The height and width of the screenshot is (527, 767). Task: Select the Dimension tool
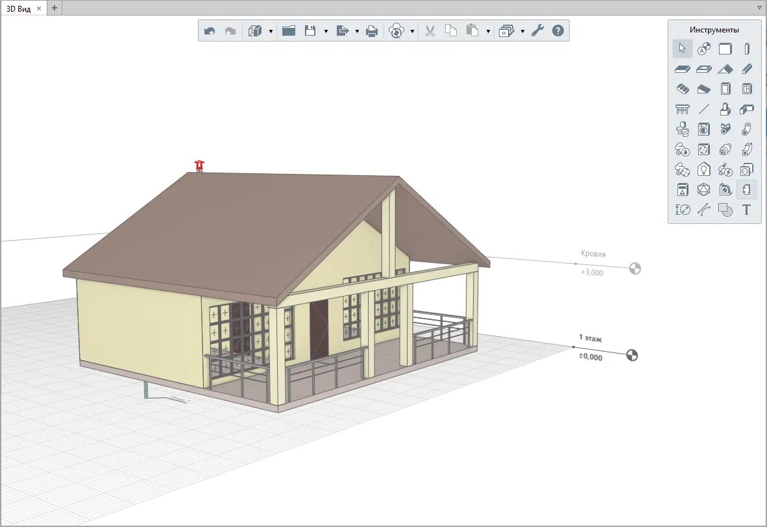click(683, 210)
